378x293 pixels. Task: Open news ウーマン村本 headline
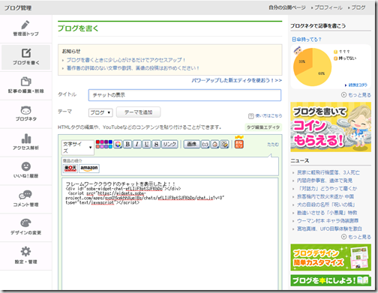coord(328,220)
